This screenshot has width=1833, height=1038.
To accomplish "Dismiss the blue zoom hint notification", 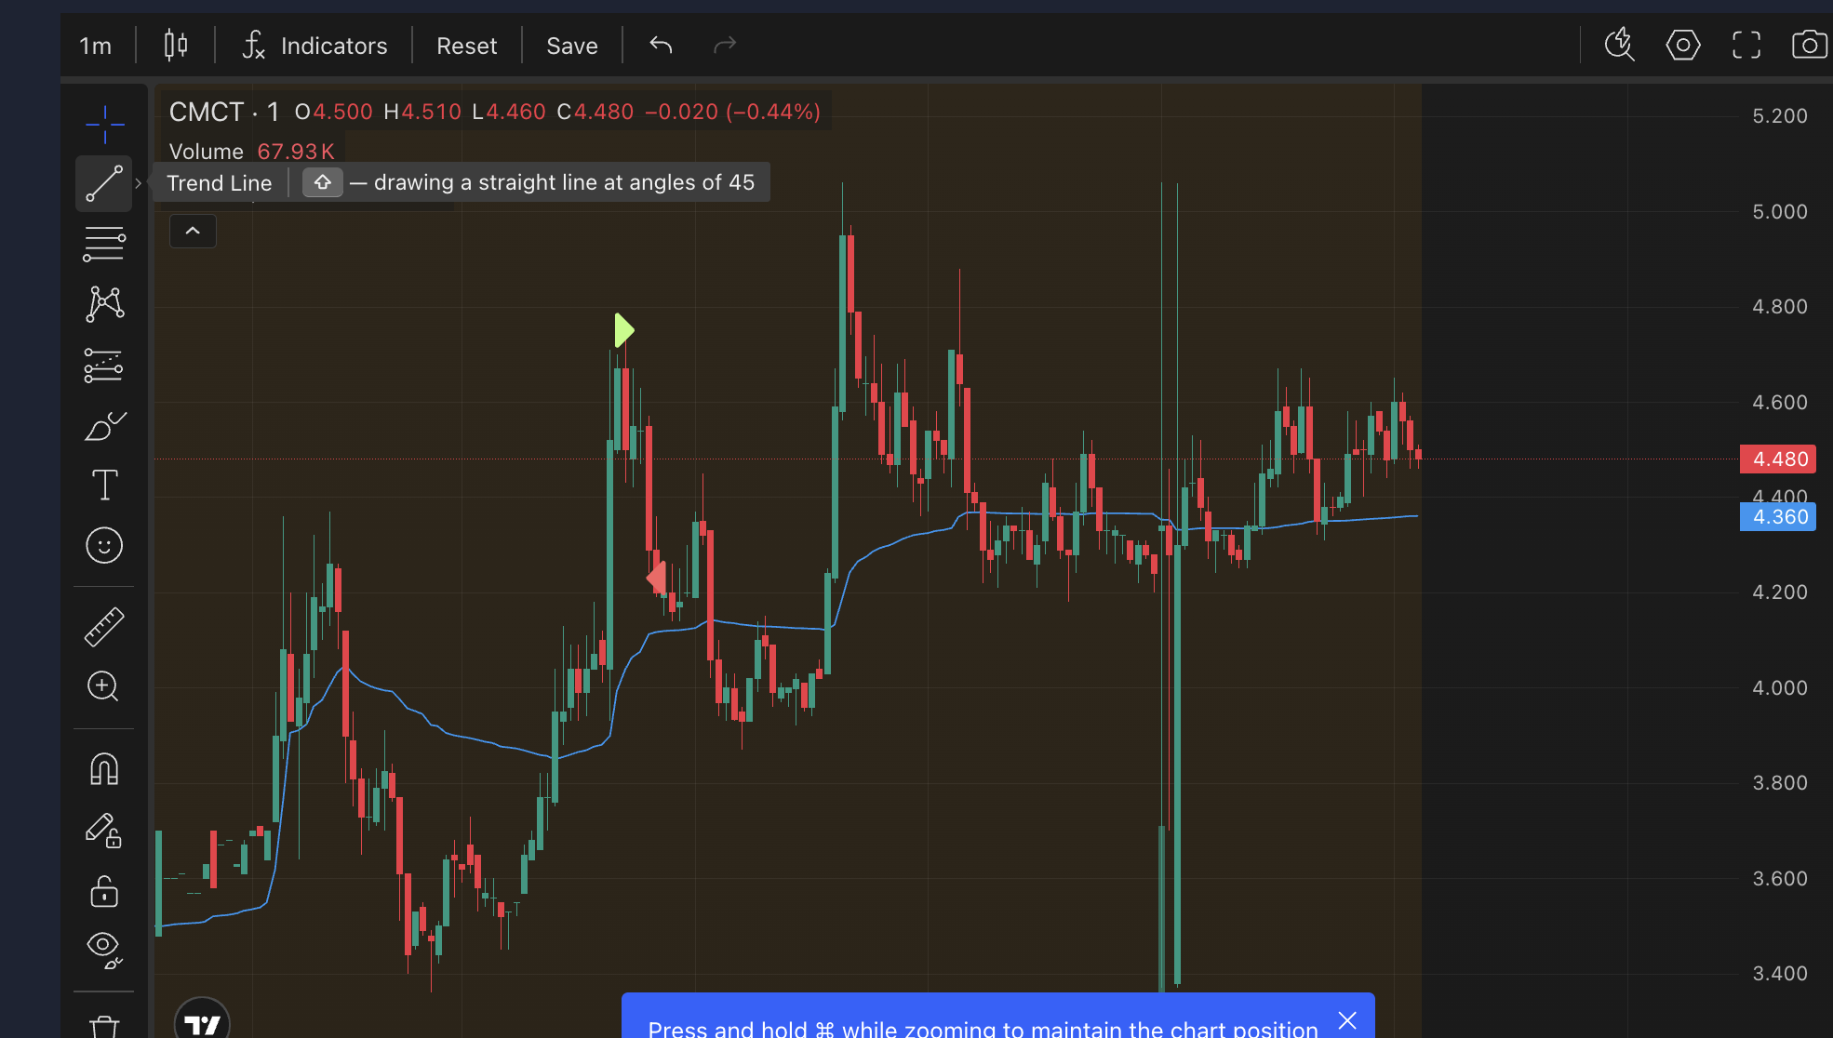I will coord(1346,1020).
